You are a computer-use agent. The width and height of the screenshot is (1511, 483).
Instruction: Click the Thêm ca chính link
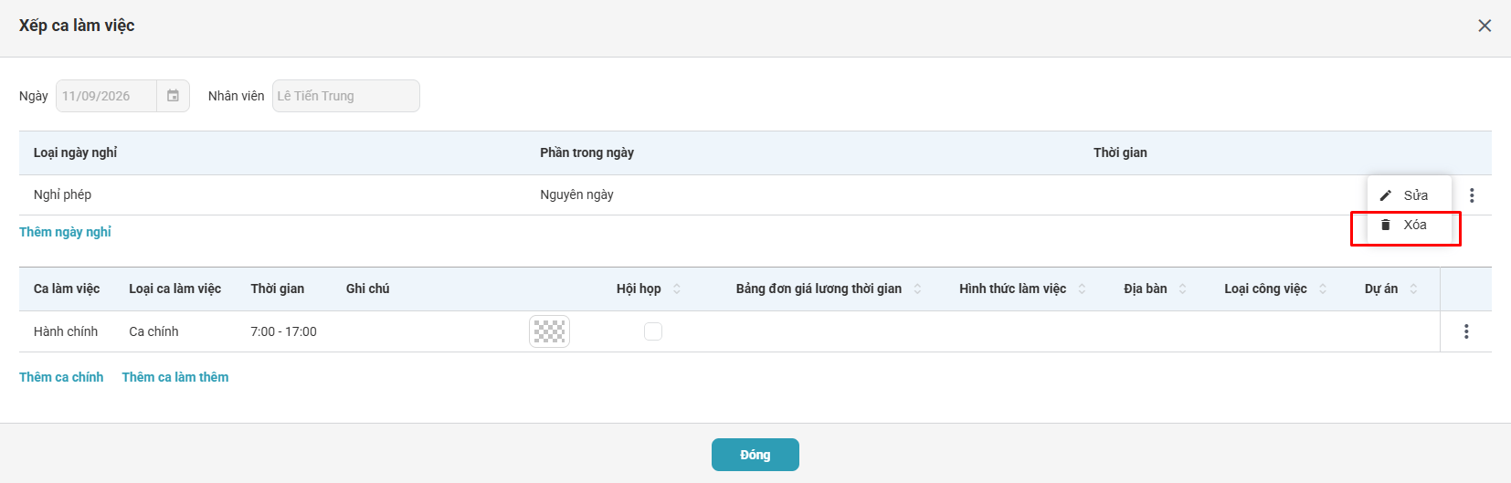click(61, 377)
